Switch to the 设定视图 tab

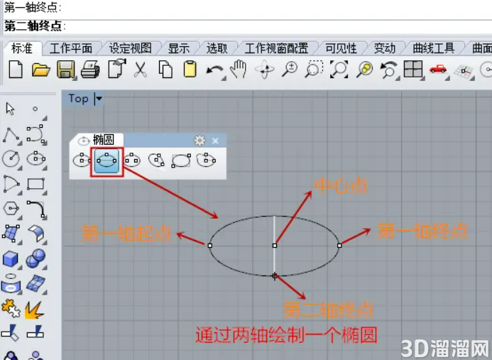[130, 48]
